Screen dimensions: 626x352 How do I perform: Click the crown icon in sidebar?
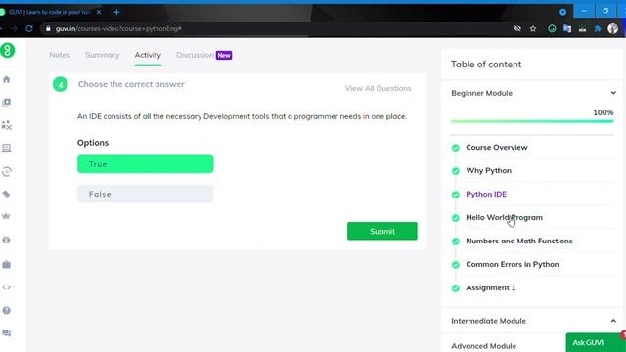coord(7,216)
